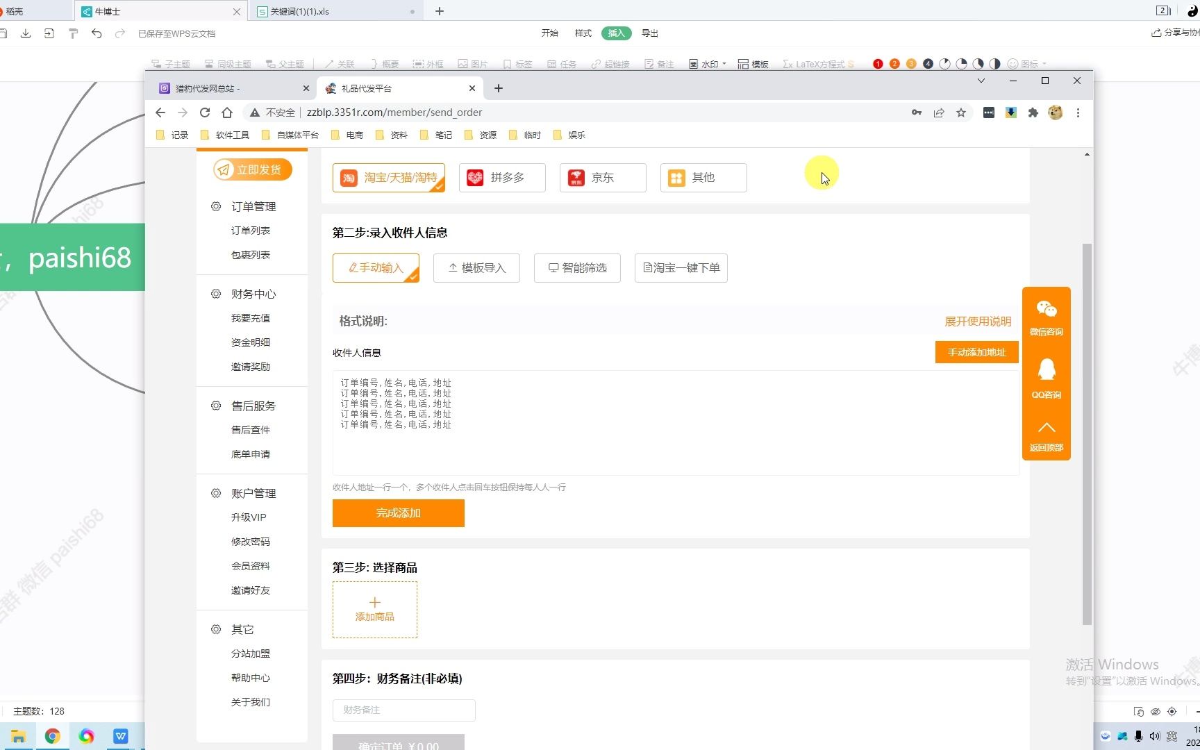Click WPS undo icon

pos(97,33)
